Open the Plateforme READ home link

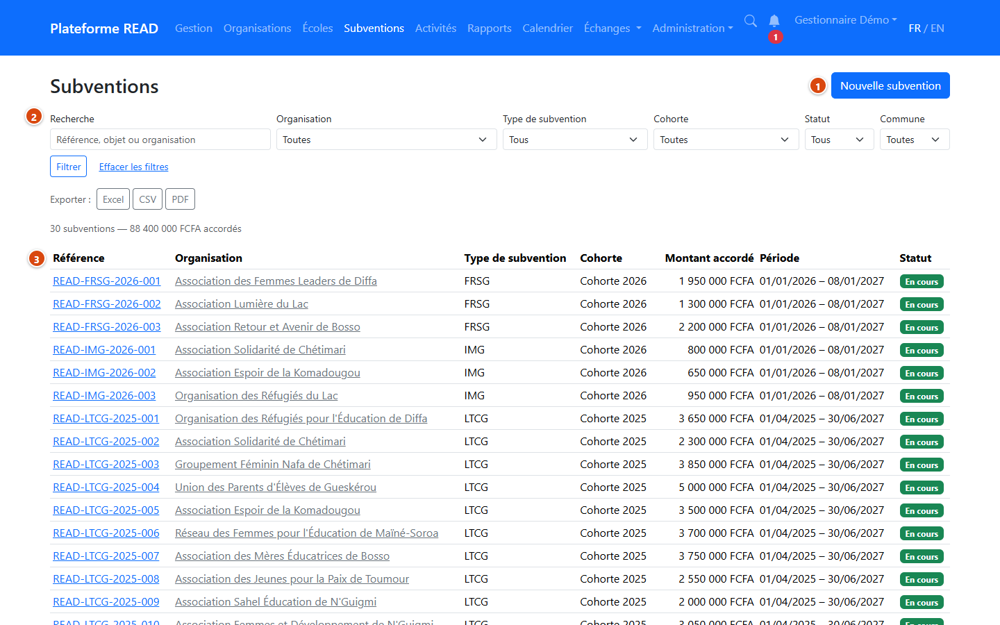[104, 28]
